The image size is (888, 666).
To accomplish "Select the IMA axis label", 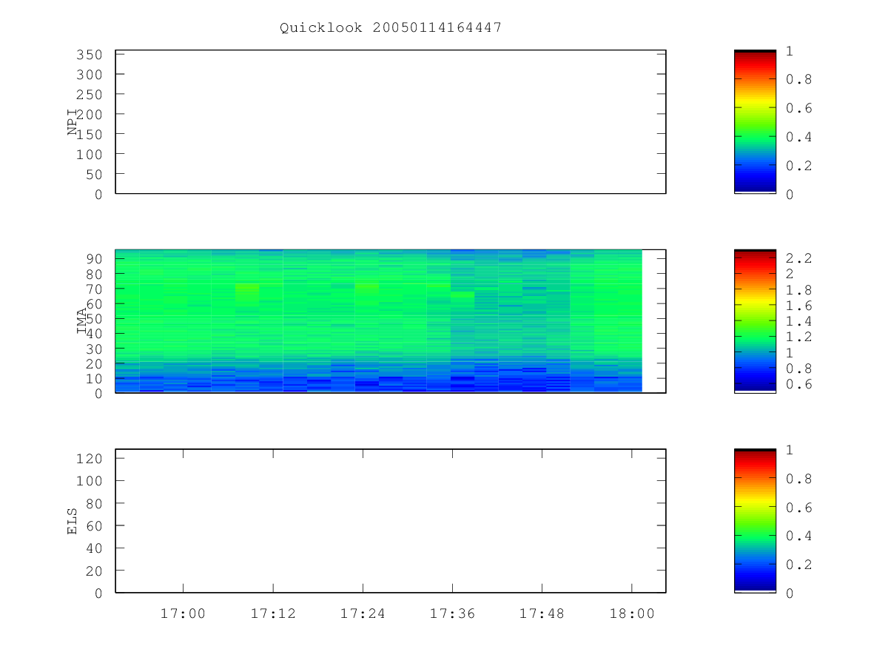I will coord(82,322).
